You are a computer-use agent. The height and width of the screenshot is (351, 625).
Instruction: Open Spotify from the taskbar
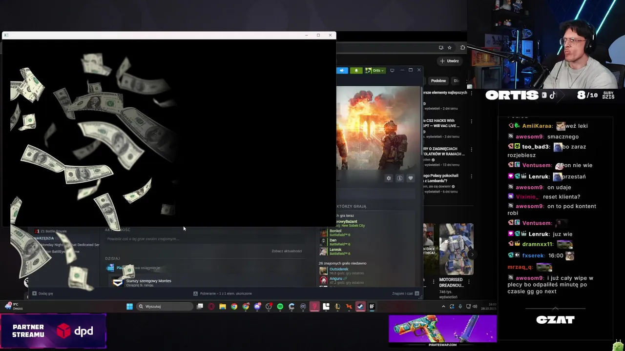(280, 307)
